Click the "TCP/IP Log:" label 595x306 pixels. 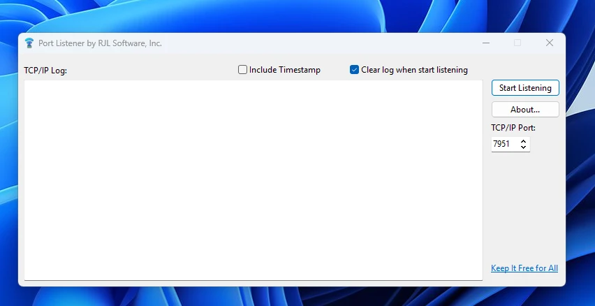[x=45, y=71]
